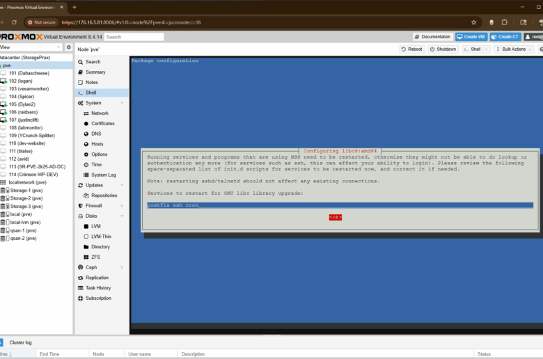Click the resource tree settings gear
The width and height of the screenshot is (543, 359).
click(x=68, y=47)
